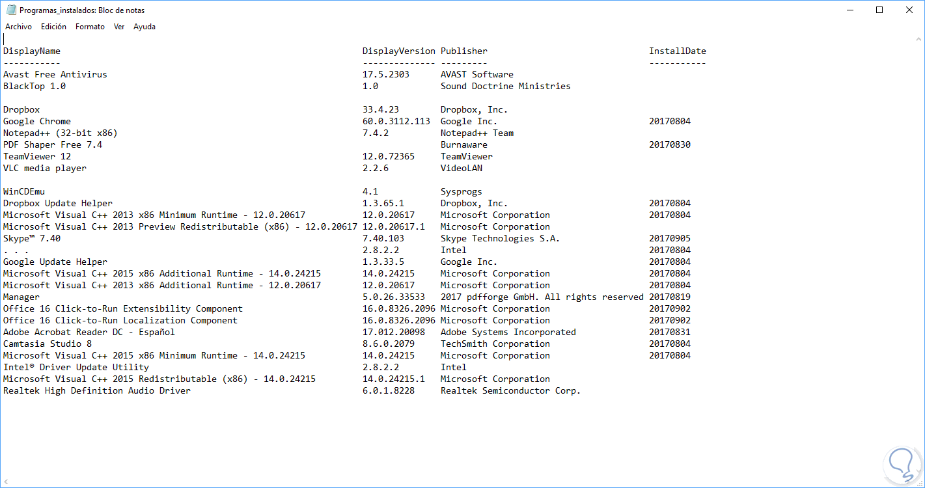Click the Sysprogs publisher text
This screenshot has height=488, width=925.
coord(462,191)
